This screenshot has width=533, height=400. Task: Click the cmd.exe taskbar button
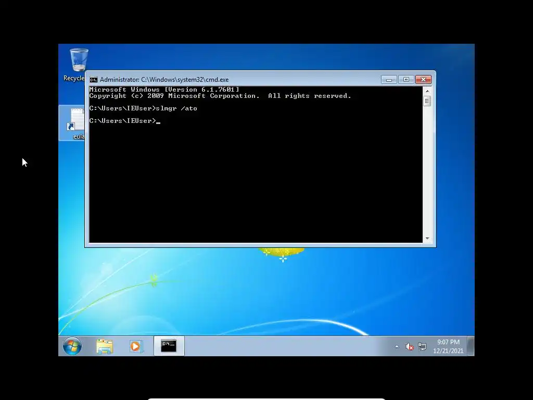(x=169, y=346)
